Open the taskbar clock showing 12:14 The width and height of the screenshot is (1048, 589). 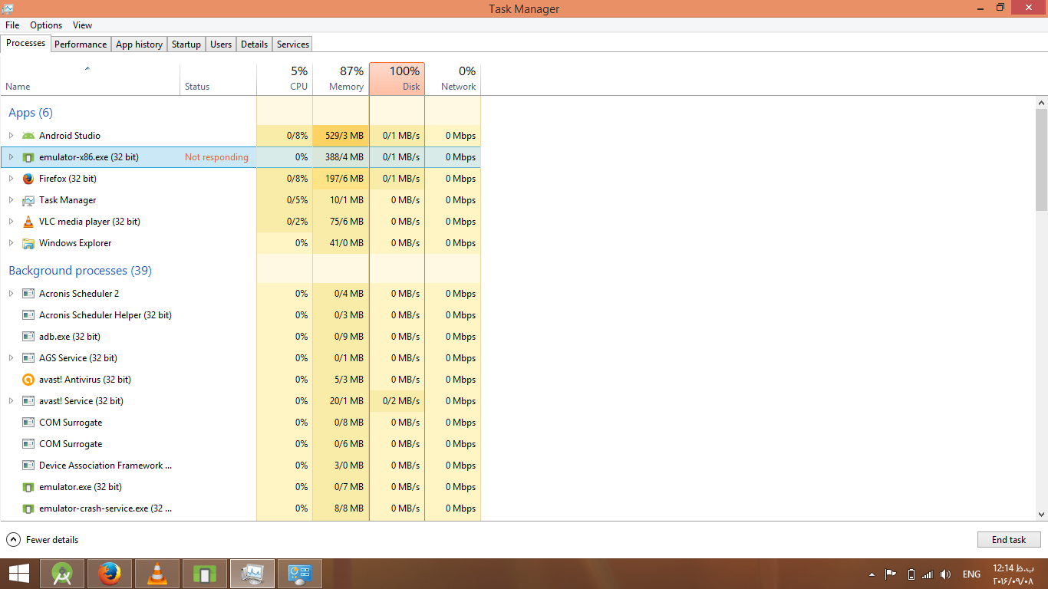click(1013, 574)
